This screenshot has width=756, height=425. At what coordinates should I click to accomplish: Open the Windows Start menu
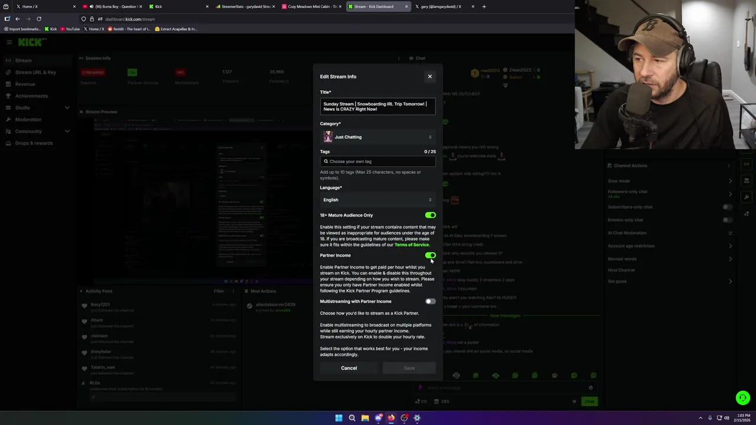[339, 418]
